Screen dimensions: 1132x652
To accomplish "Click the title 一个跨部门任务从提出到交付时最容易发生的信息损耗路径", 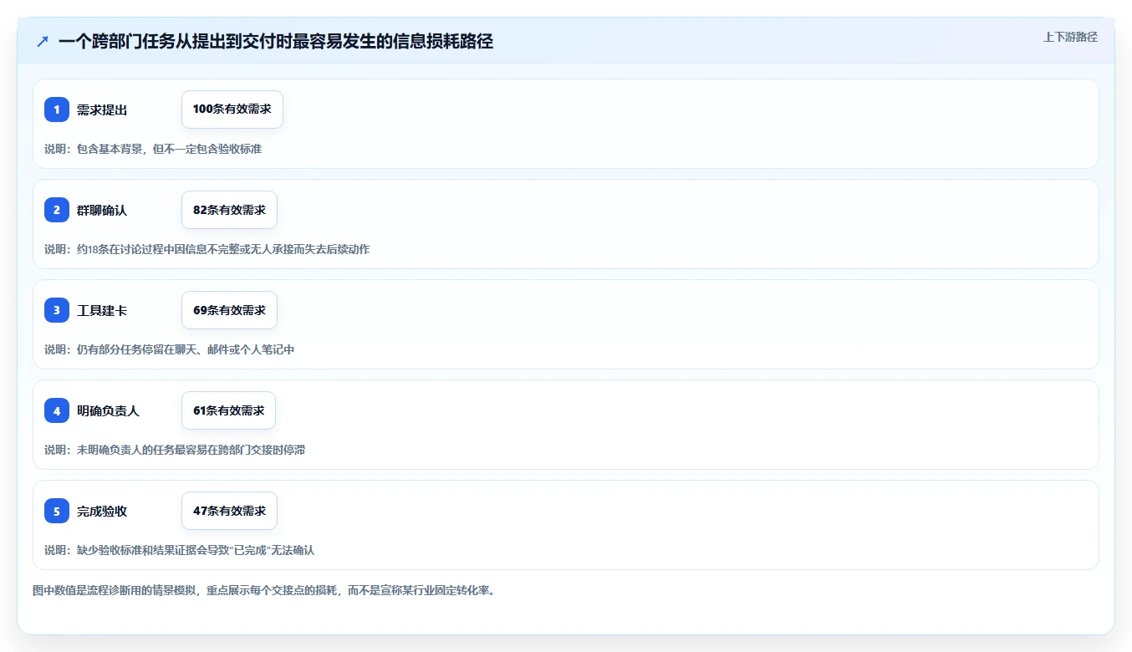I will coord(276,42).
